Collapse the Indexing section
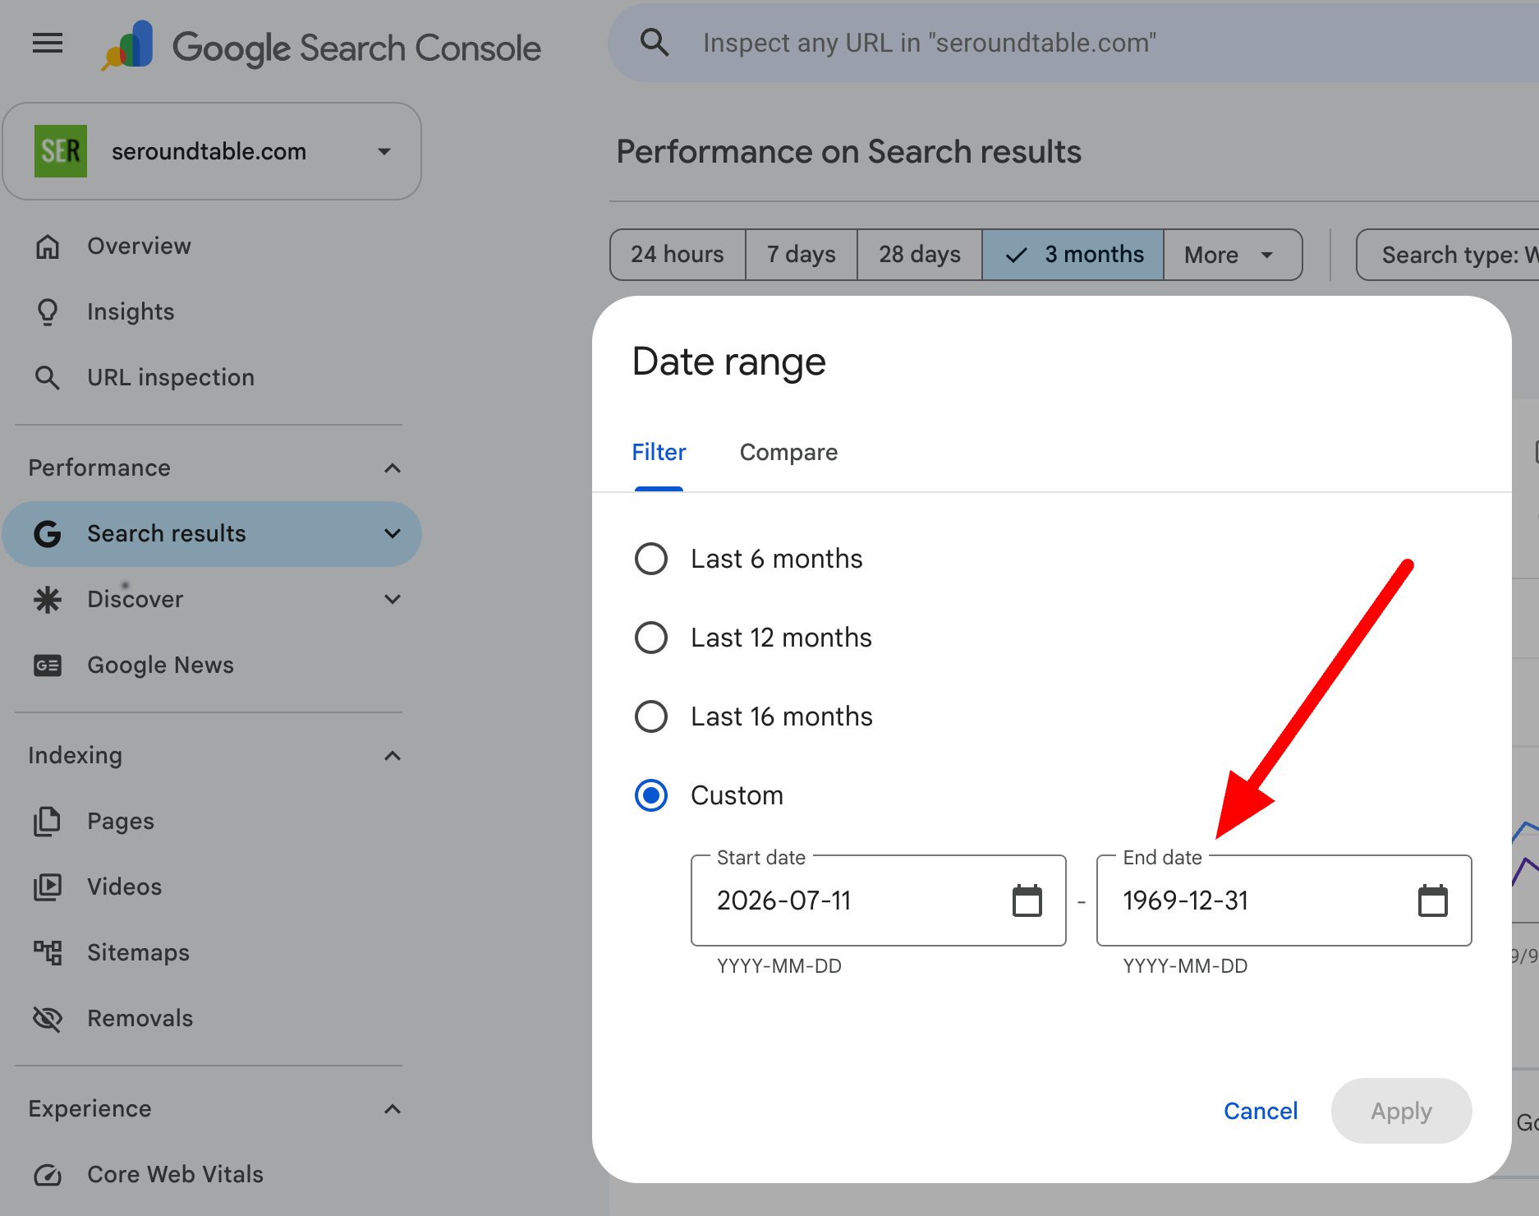The height and width of the screenshot is (1216, 1539). (x=393, y=756)
